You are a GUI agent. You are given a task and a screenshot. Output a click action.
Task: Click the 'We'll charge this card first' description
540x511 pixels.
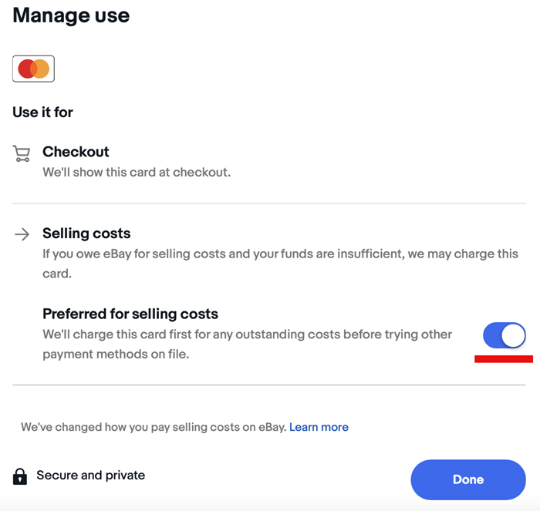point(248,344)
